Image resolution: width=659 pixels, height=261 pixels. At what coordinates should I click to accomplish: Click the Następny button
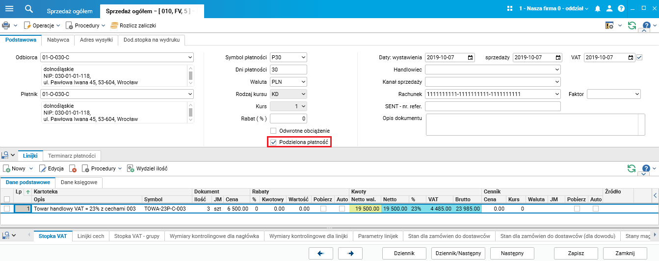[x=513, y=253]
